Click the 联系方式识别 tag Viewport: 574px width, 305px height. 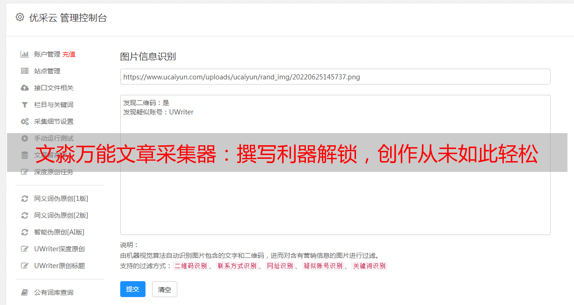(237, 266)
